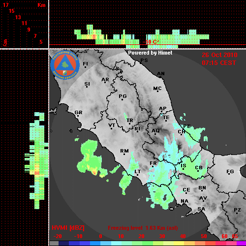Click the VT city label

point(112,125)
